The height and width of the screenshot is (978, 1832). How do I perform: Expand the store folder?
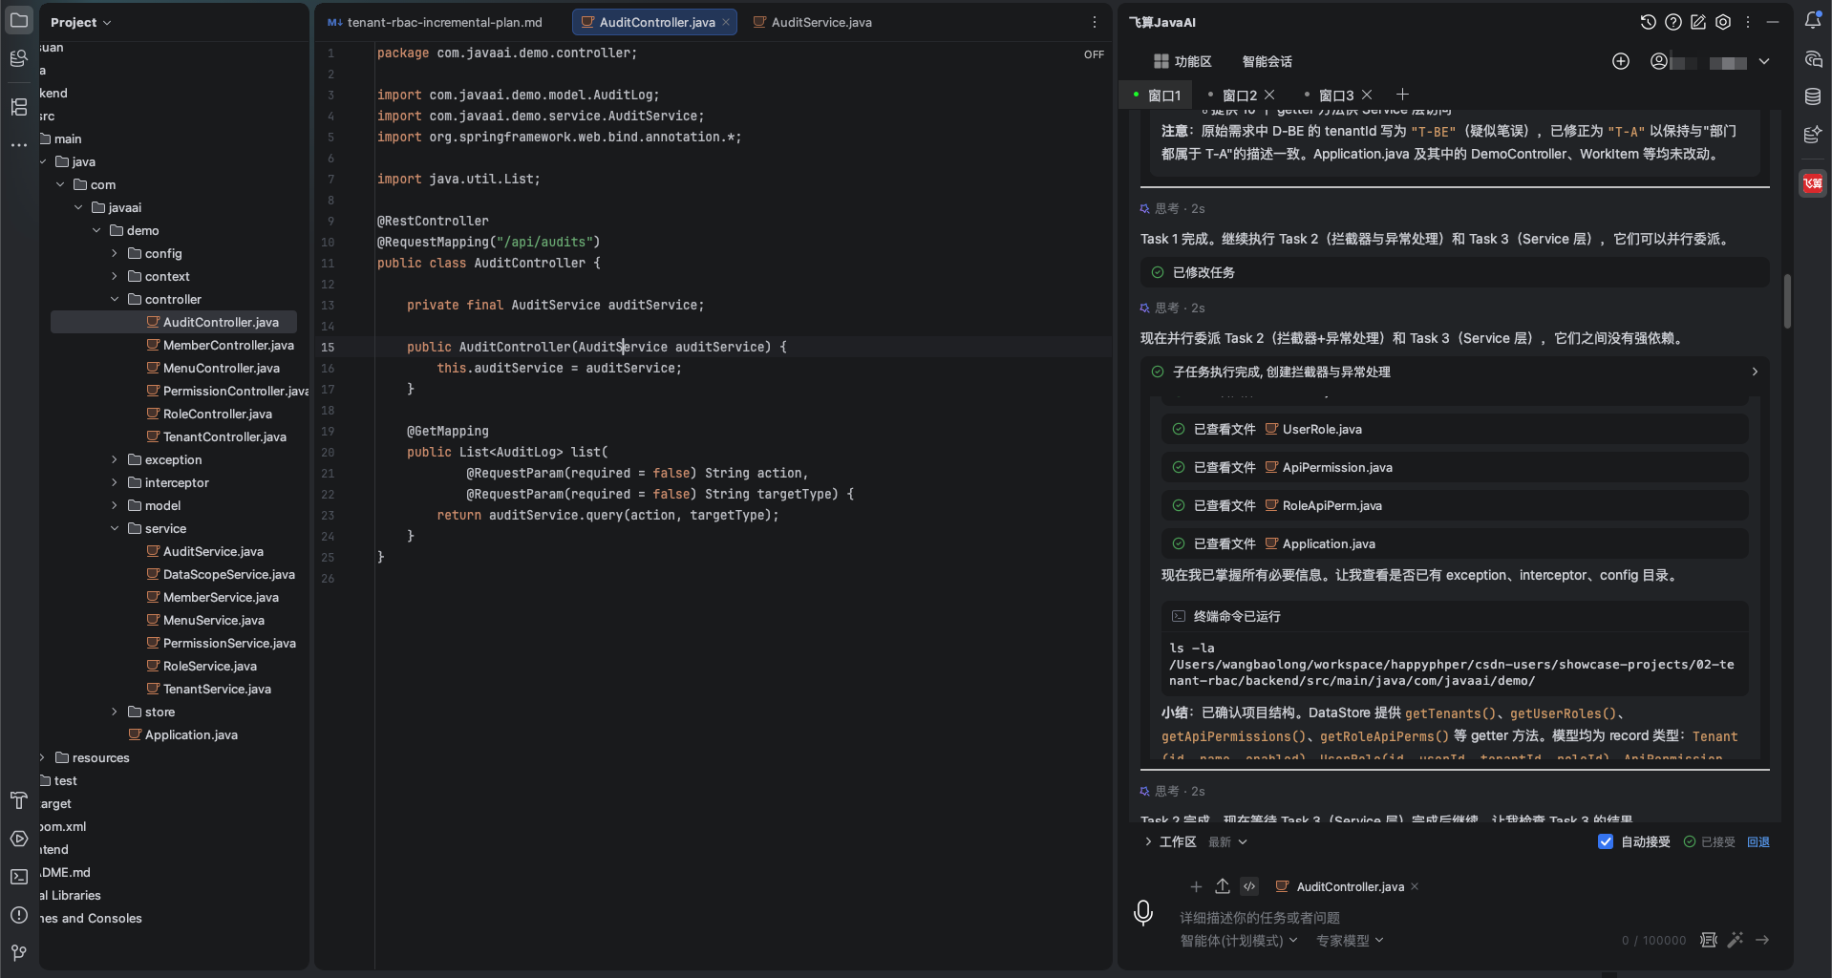point(115,712)
